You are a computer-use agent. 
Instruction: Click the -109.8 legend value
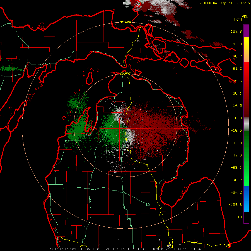pyautogui.click(x=235, y=205)
